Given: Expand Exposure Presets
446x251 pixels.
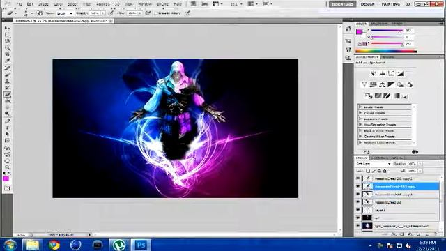Looking at the screenshot, I should click(360, 119).
